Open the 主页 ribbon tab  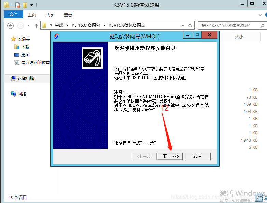click(32, 15)
